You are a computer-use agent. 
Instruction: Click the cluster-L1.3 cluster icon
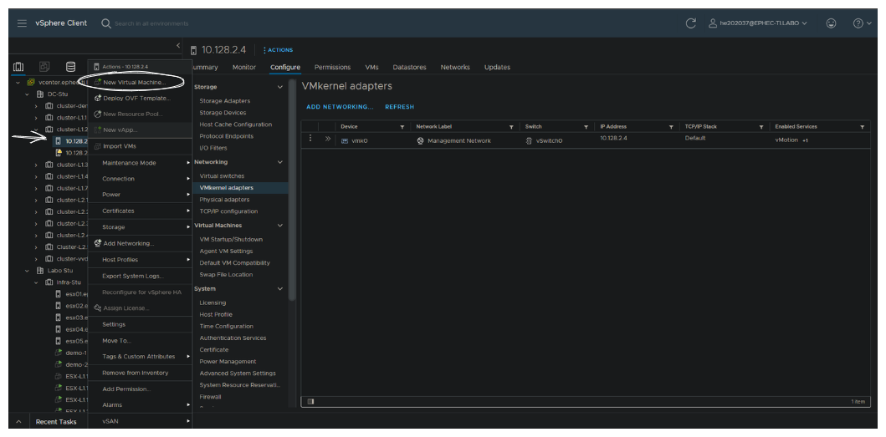point(49,165)
